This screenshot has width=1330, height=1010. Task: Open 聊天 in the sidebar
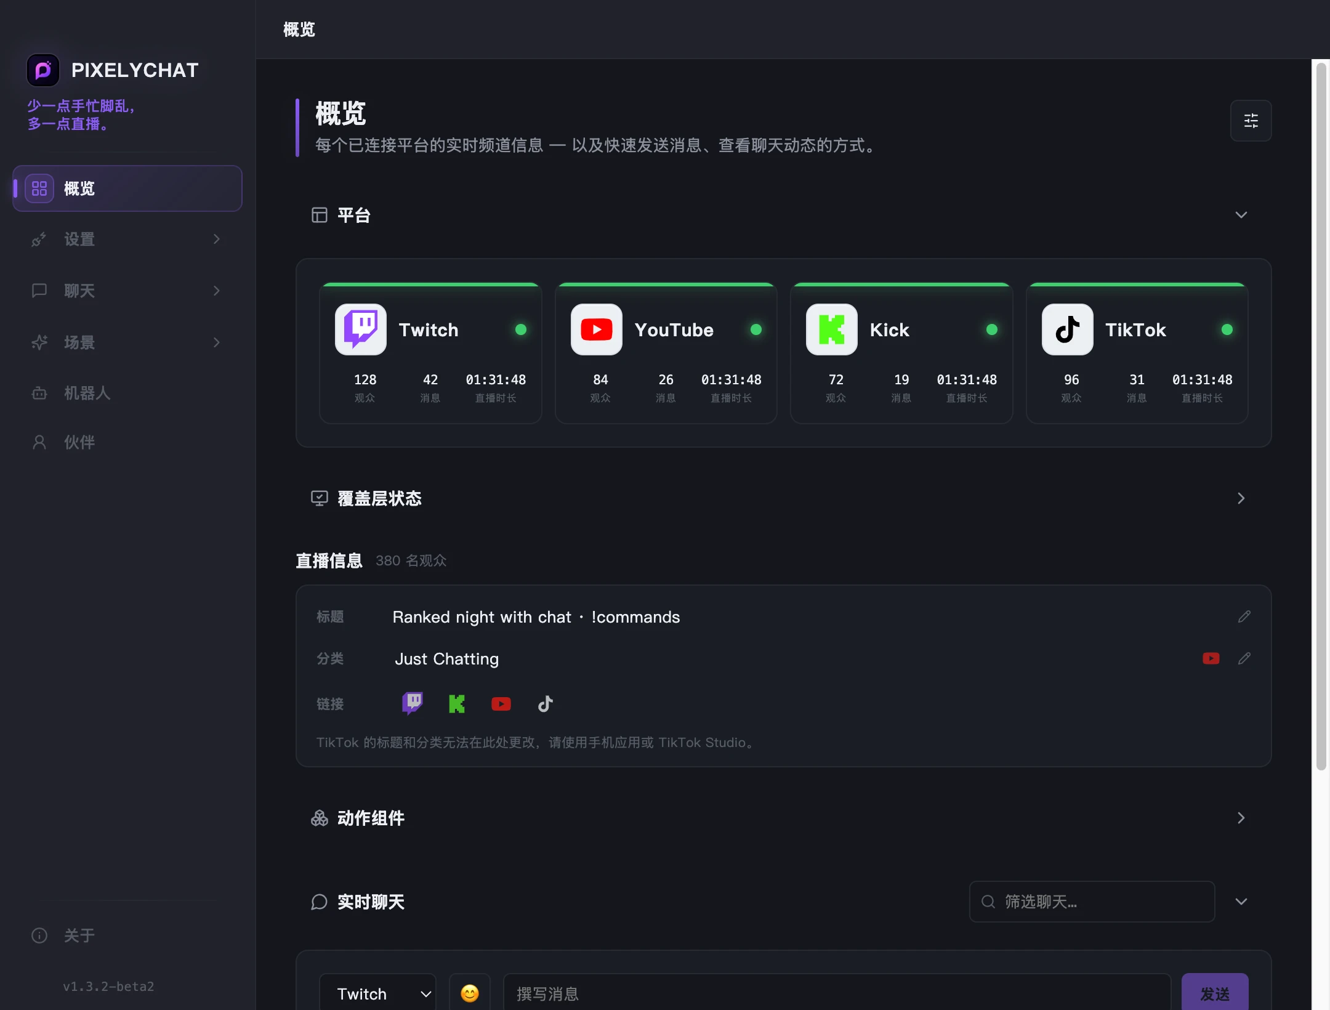point(127,291)
